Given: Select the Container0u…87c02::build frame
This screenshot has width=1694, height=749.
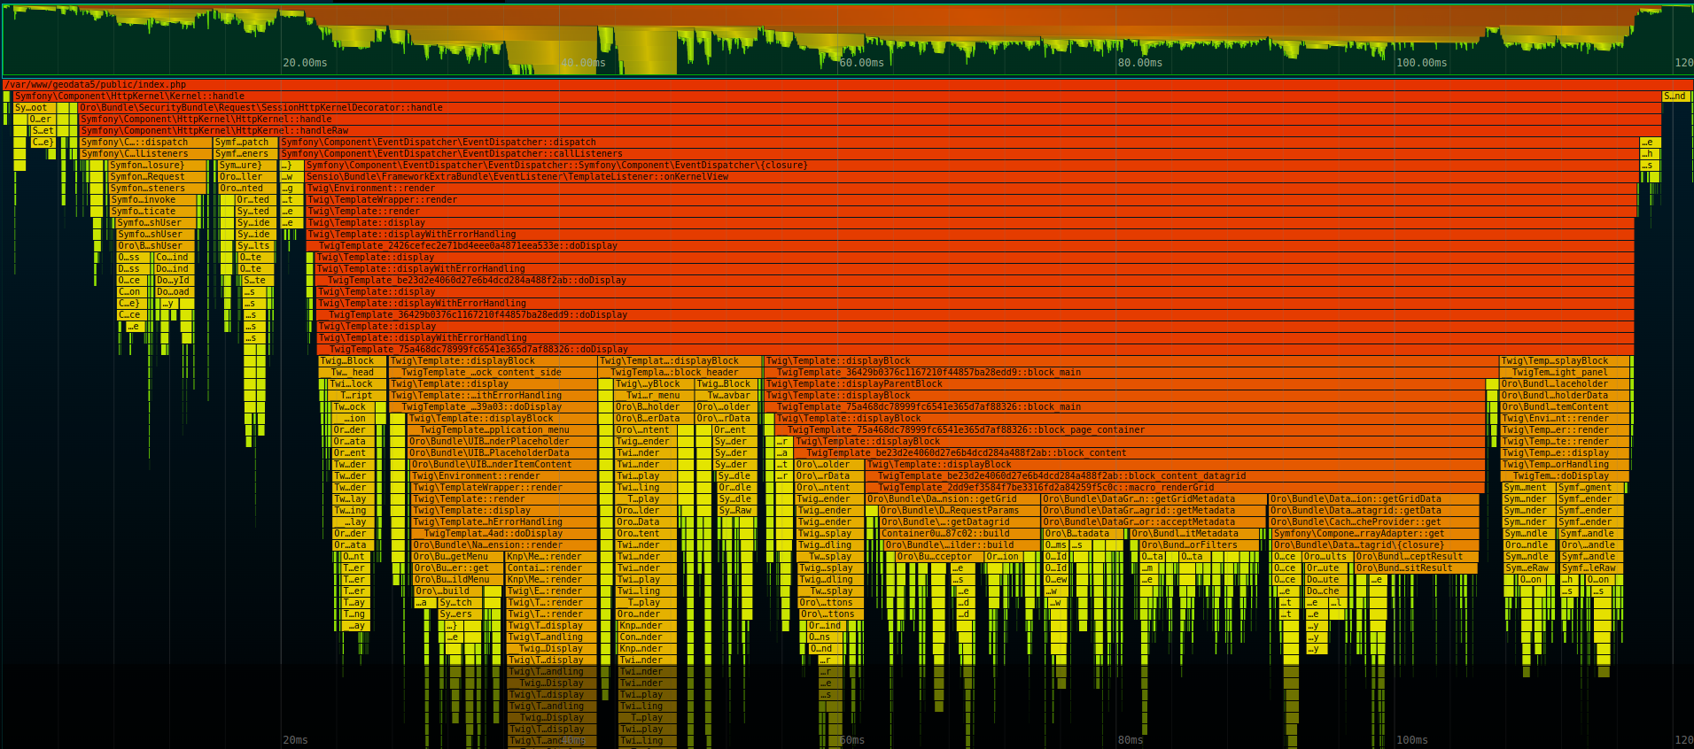Looking at the screenshot, I should [x=960, y=534].
